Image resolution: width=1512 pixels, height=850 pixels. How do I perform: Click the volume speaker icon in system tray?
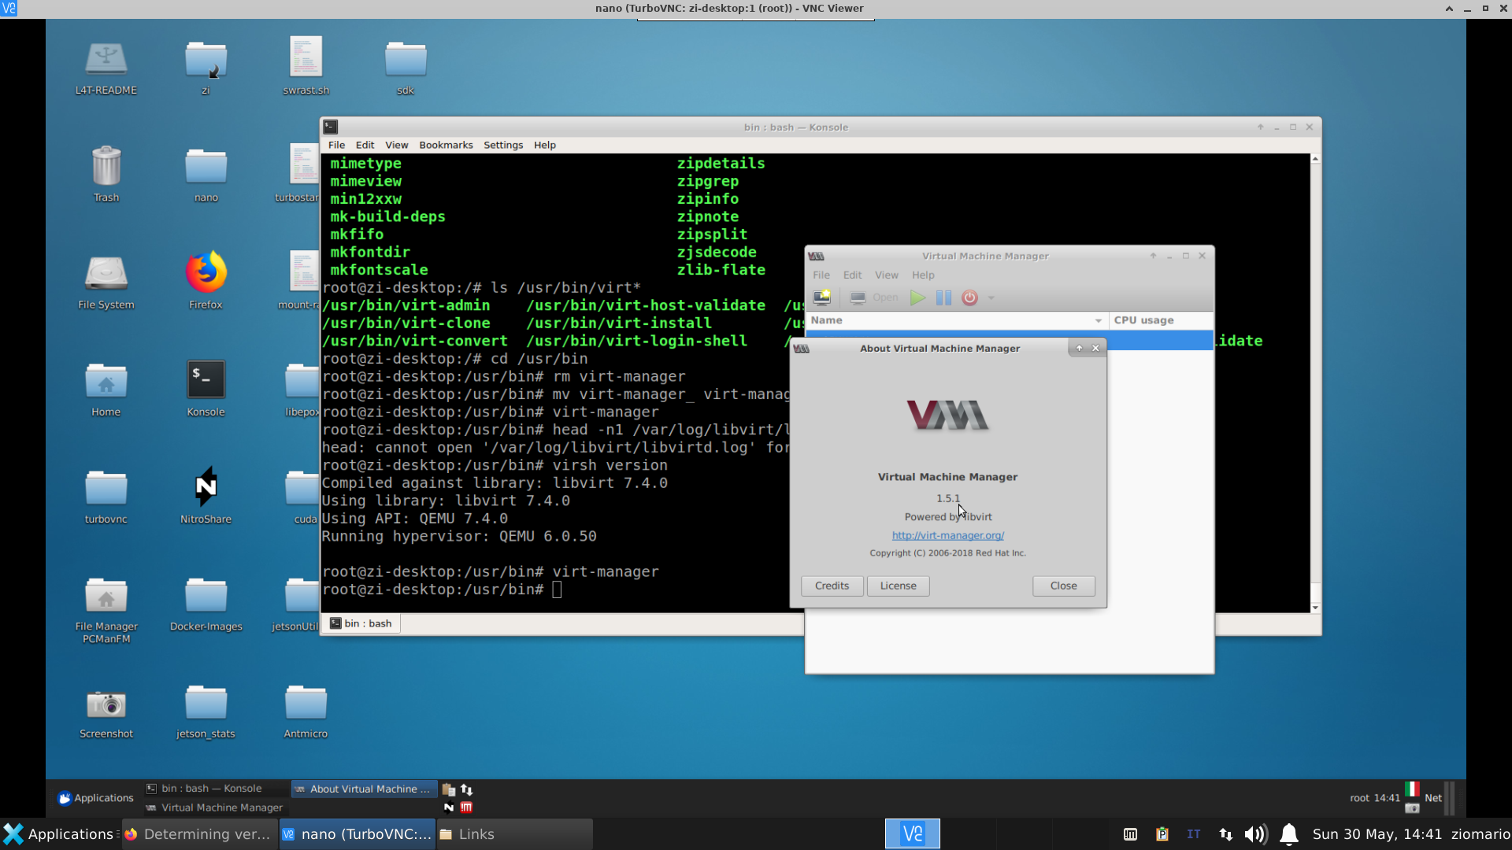click(x=1255, y=833)
